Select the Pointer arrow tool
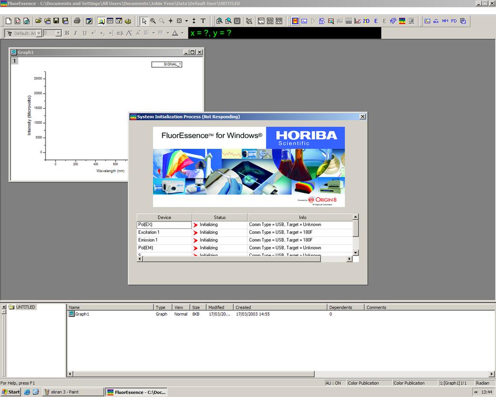 pos(144,21)
